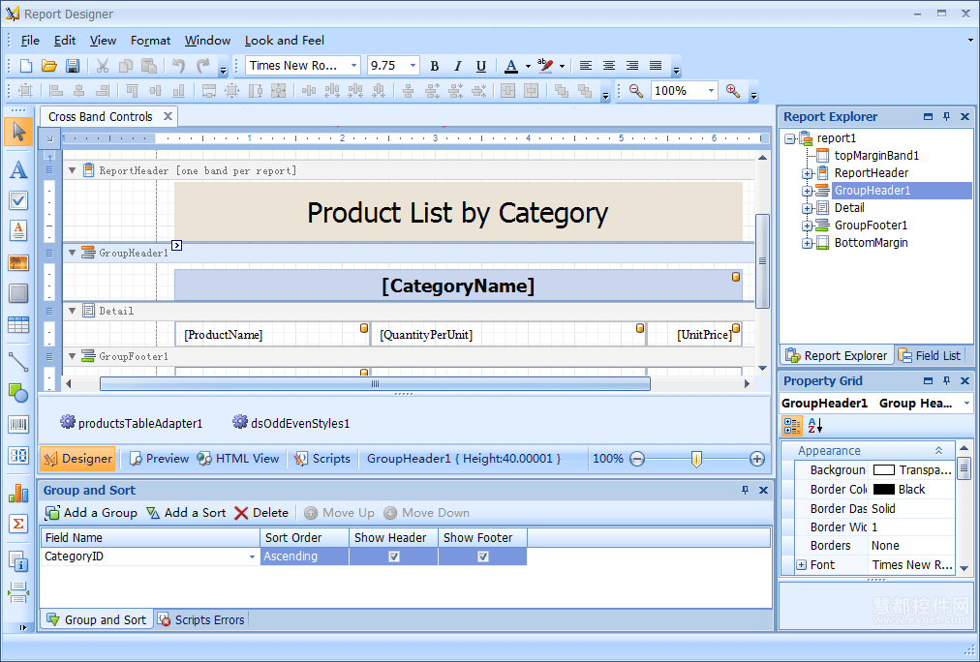Toggle align text left
Screen dimensions: 980x662
pyautogui.click(x=586, y=66)
